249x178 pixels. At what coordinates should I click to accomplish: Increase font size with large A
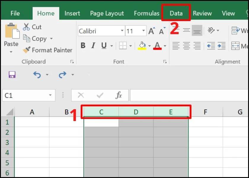coord(152,31)
